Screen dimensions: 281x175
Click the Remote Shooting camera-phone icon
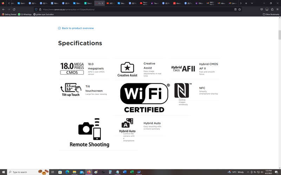(90, 133)
